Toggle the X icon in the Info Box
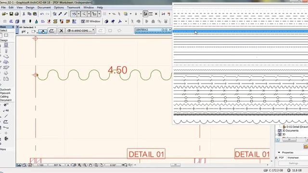308x173 pixels. click(61, 31)
